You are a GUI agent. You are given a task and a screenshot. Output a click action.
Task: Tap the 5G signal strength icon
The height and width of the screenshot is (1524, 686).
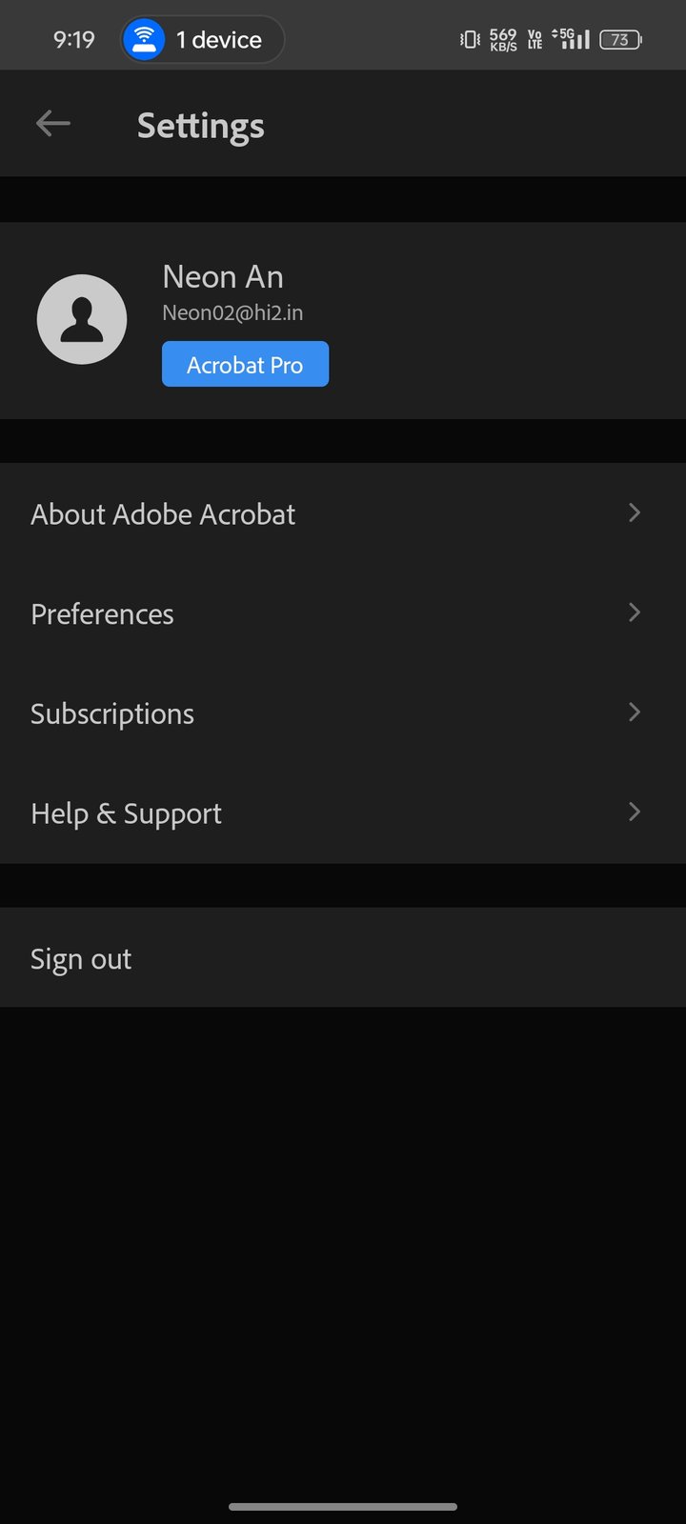(571, 39)
